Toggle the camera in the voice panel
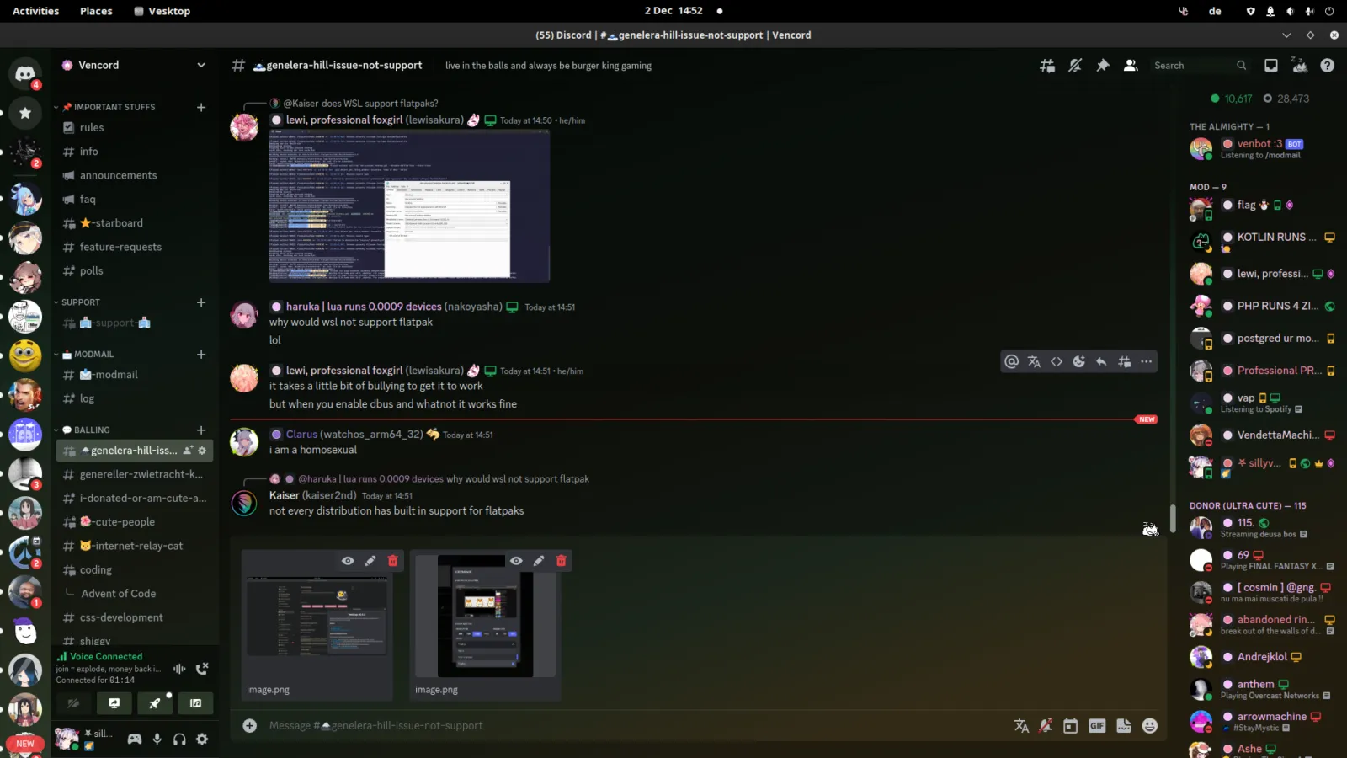The width and height of the screenshot is (1347, 758). (x=73, y=703)
